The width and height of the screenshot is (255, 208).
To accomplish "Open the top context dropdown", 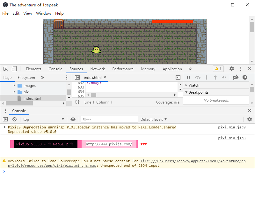I will point(44,119).
